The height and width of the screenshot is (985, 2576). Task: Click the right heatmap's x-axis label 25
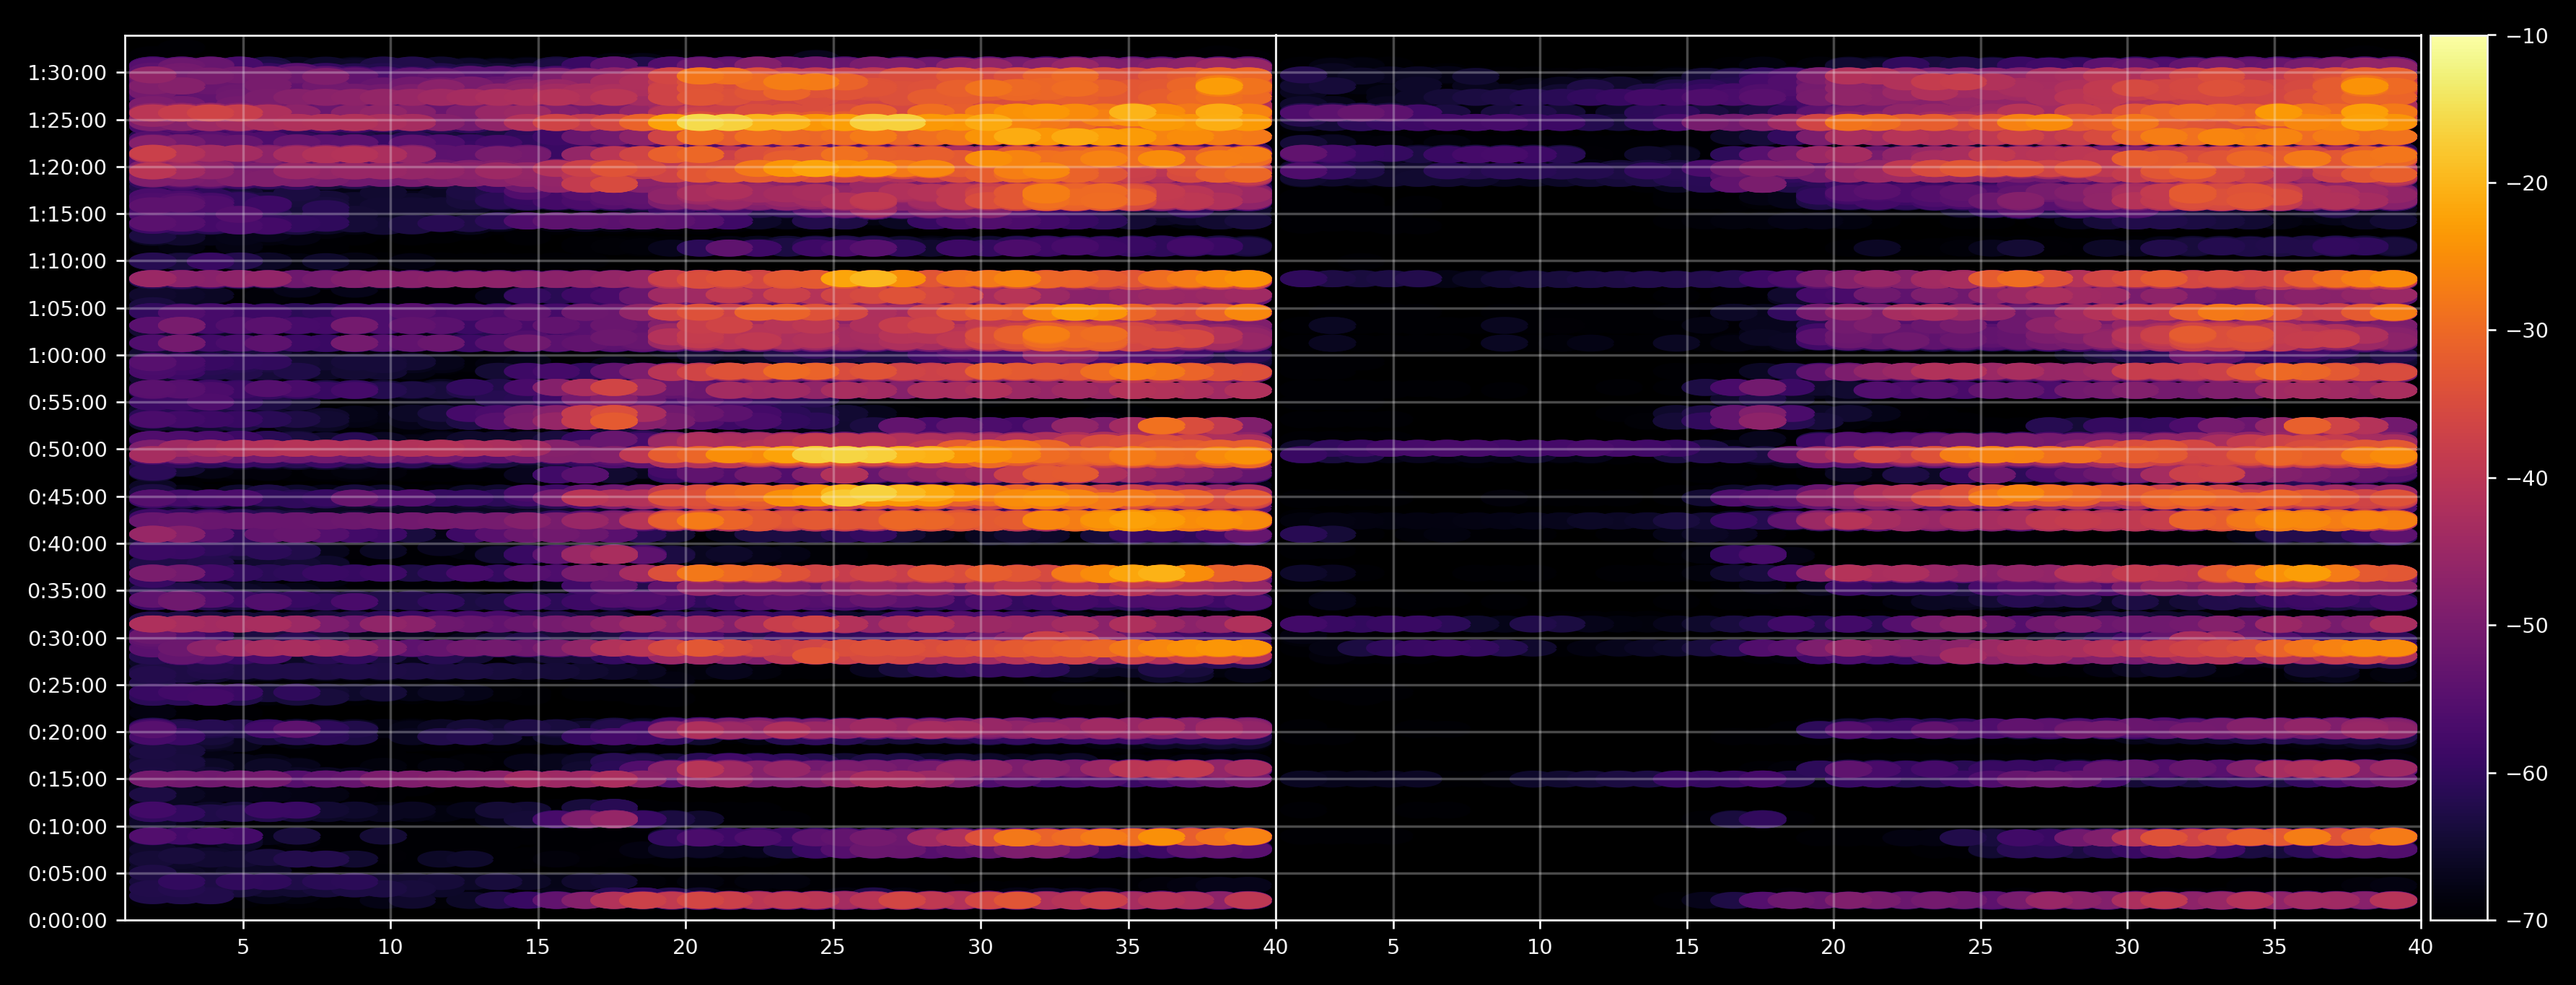(1981, 947)
